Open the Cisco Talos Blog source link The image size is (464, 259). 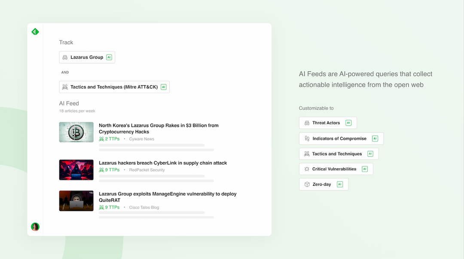pos(144,207)
